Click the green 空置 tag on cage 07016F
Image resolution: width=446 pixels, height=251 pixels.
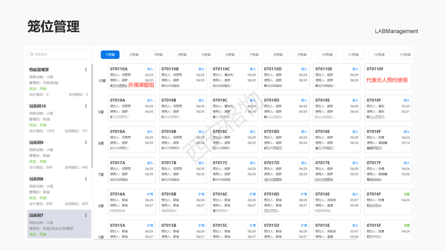tap(407, 194)
